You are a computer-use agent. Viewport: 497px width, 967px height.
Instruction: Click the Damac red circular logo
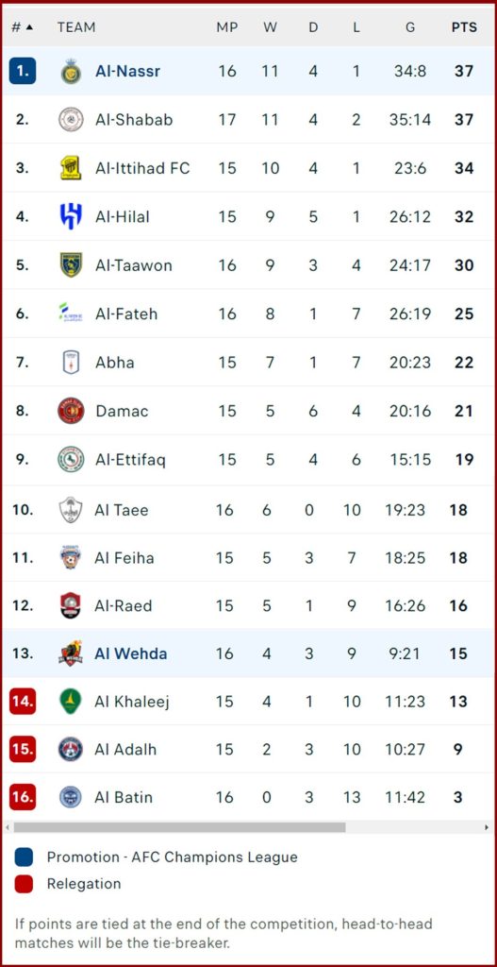pyautogui.click(x=71, y=411)
